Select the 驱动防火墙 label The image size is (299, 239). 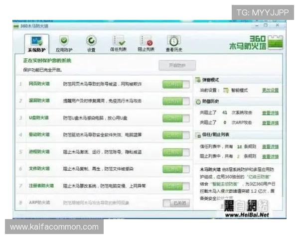pos(39,134)
